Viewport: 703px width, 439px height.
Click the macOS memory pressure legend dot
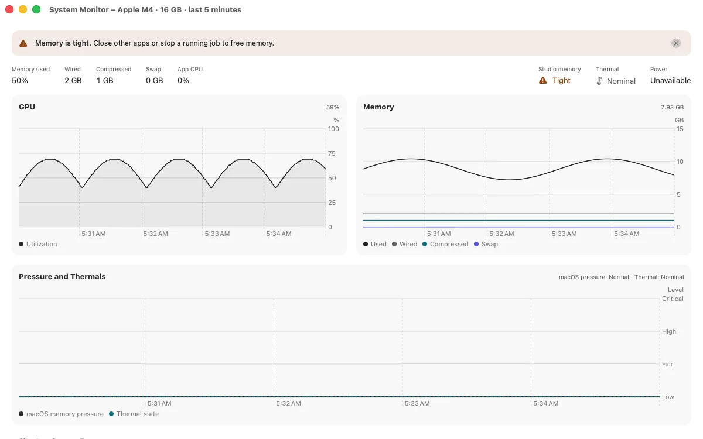(21, 414)
